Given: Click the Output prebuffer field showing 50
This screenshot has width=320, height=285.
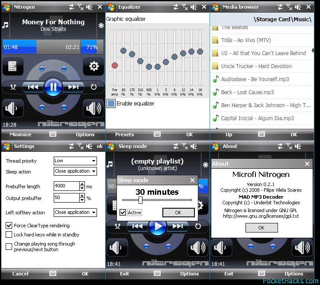Looking at the screenshot, I should click(x=67, y=198).
